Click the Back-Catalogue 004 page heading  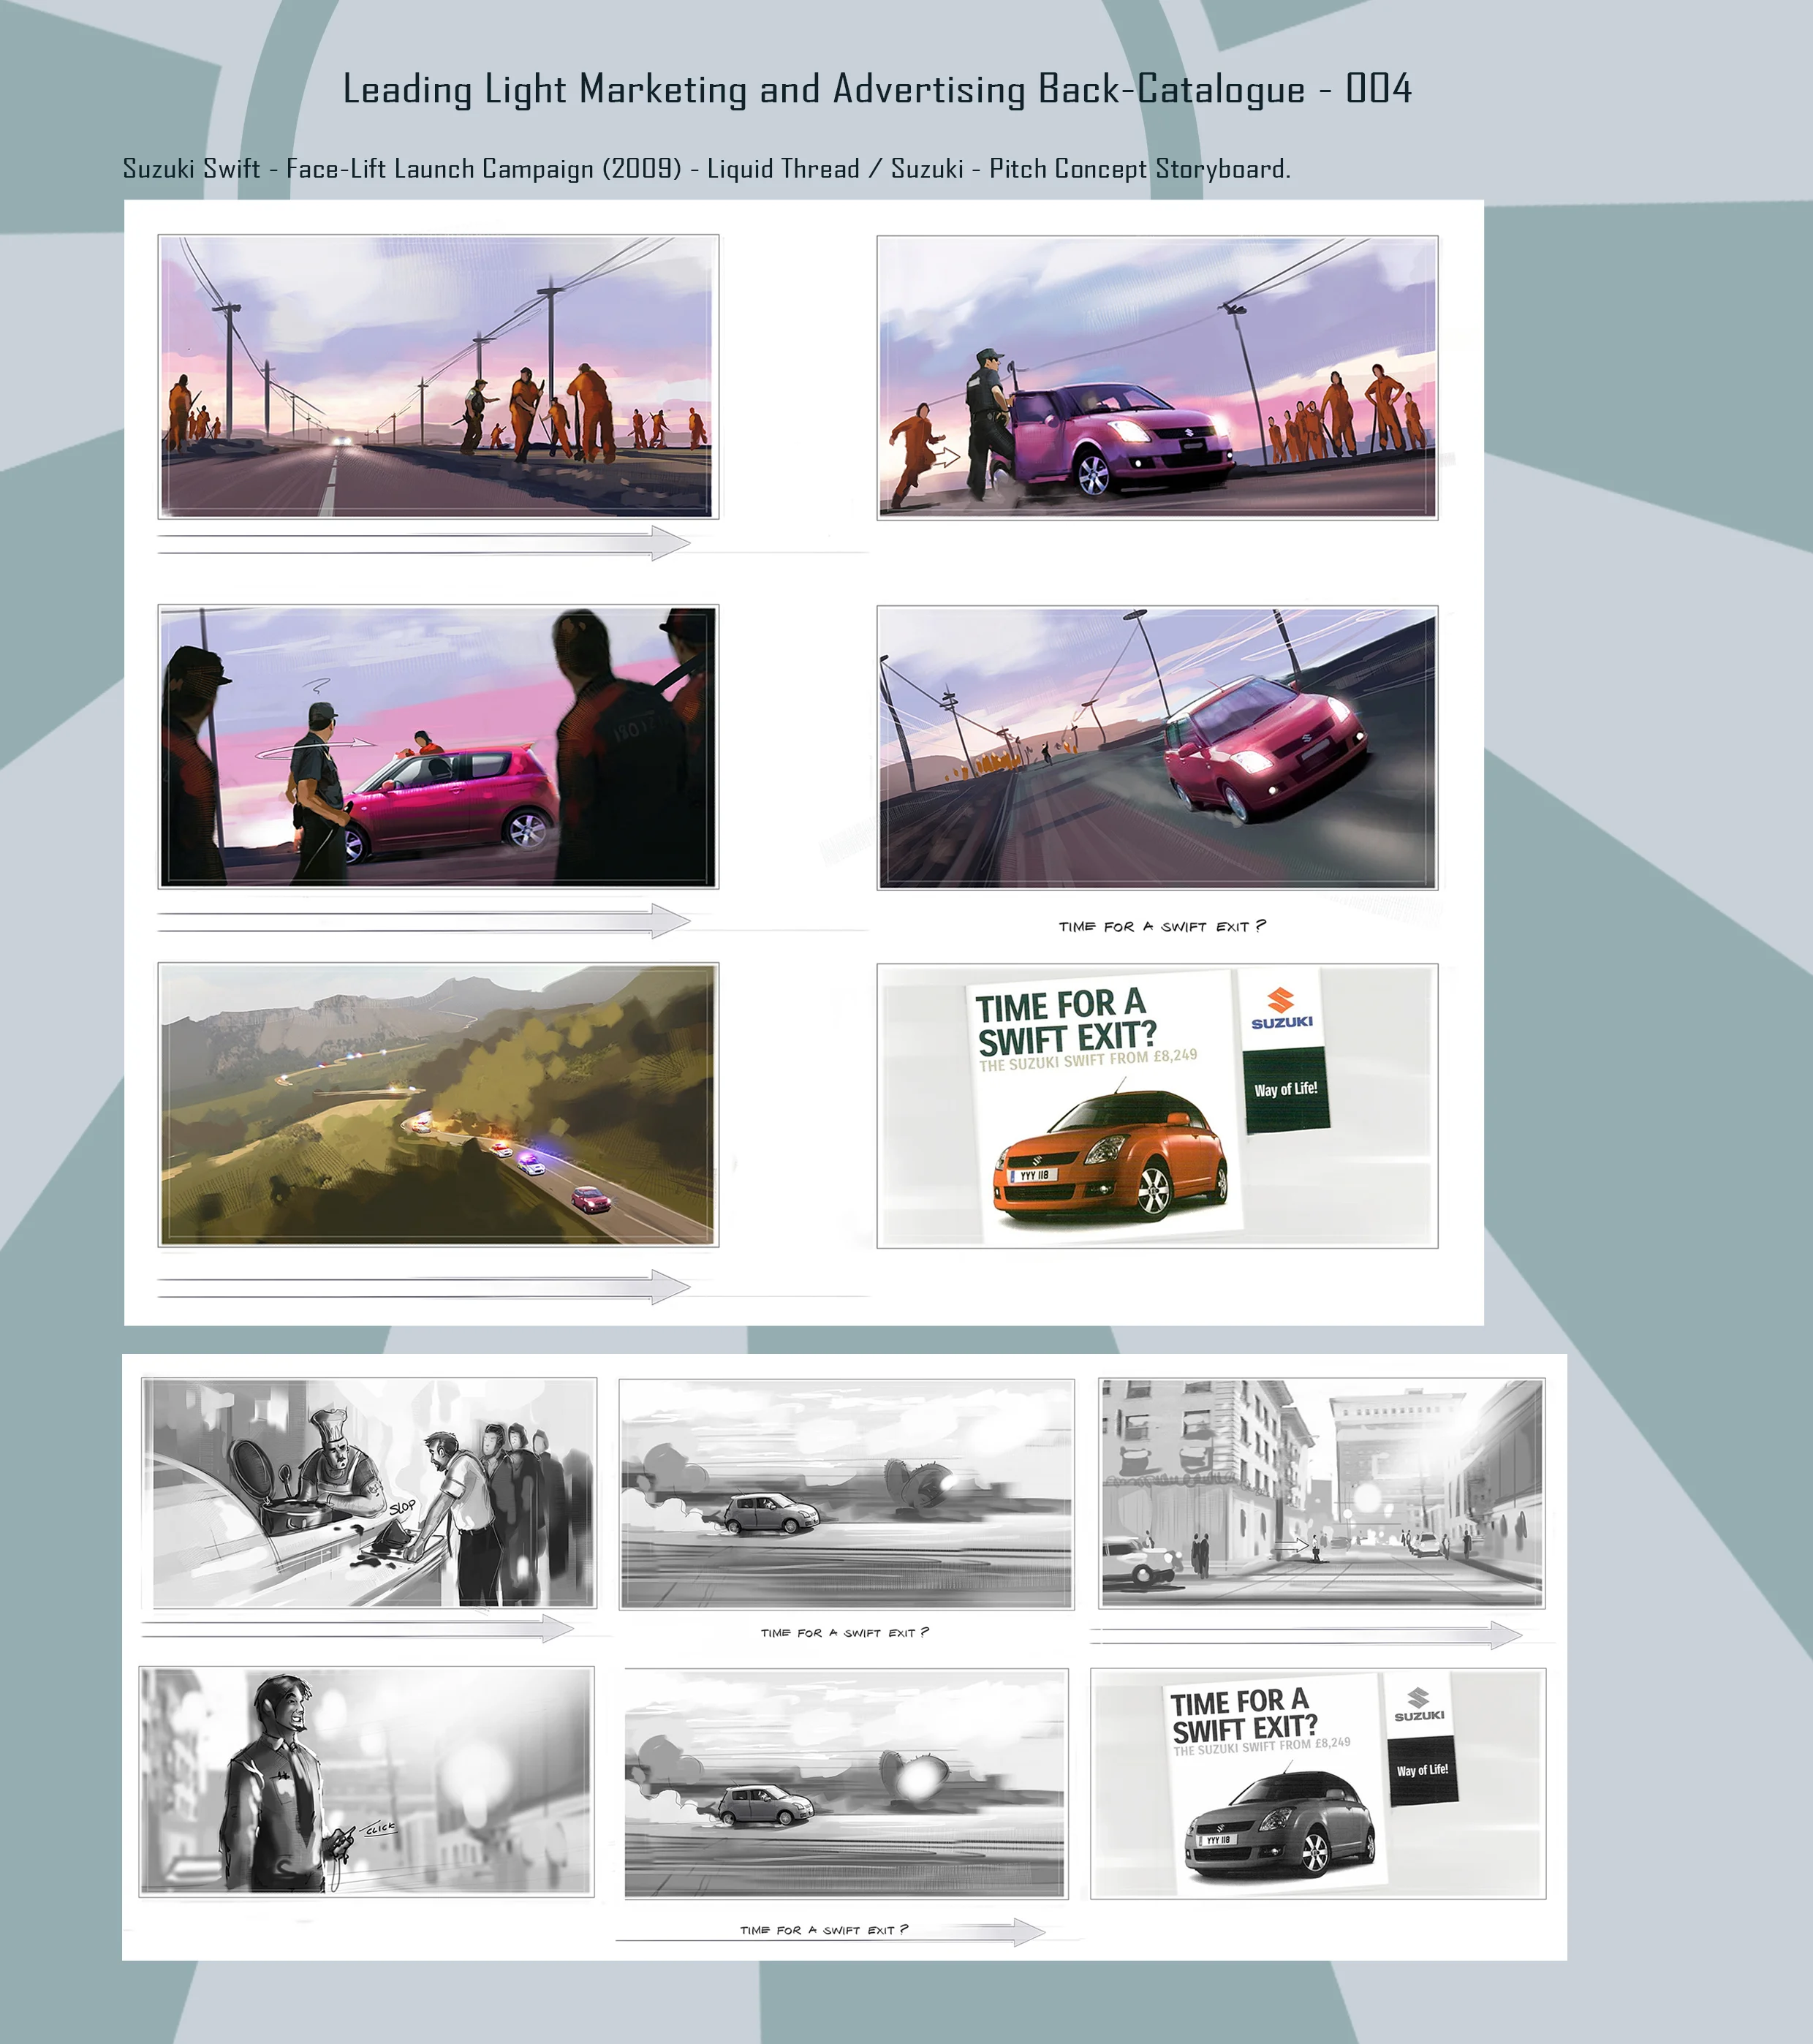coord(877,89)
